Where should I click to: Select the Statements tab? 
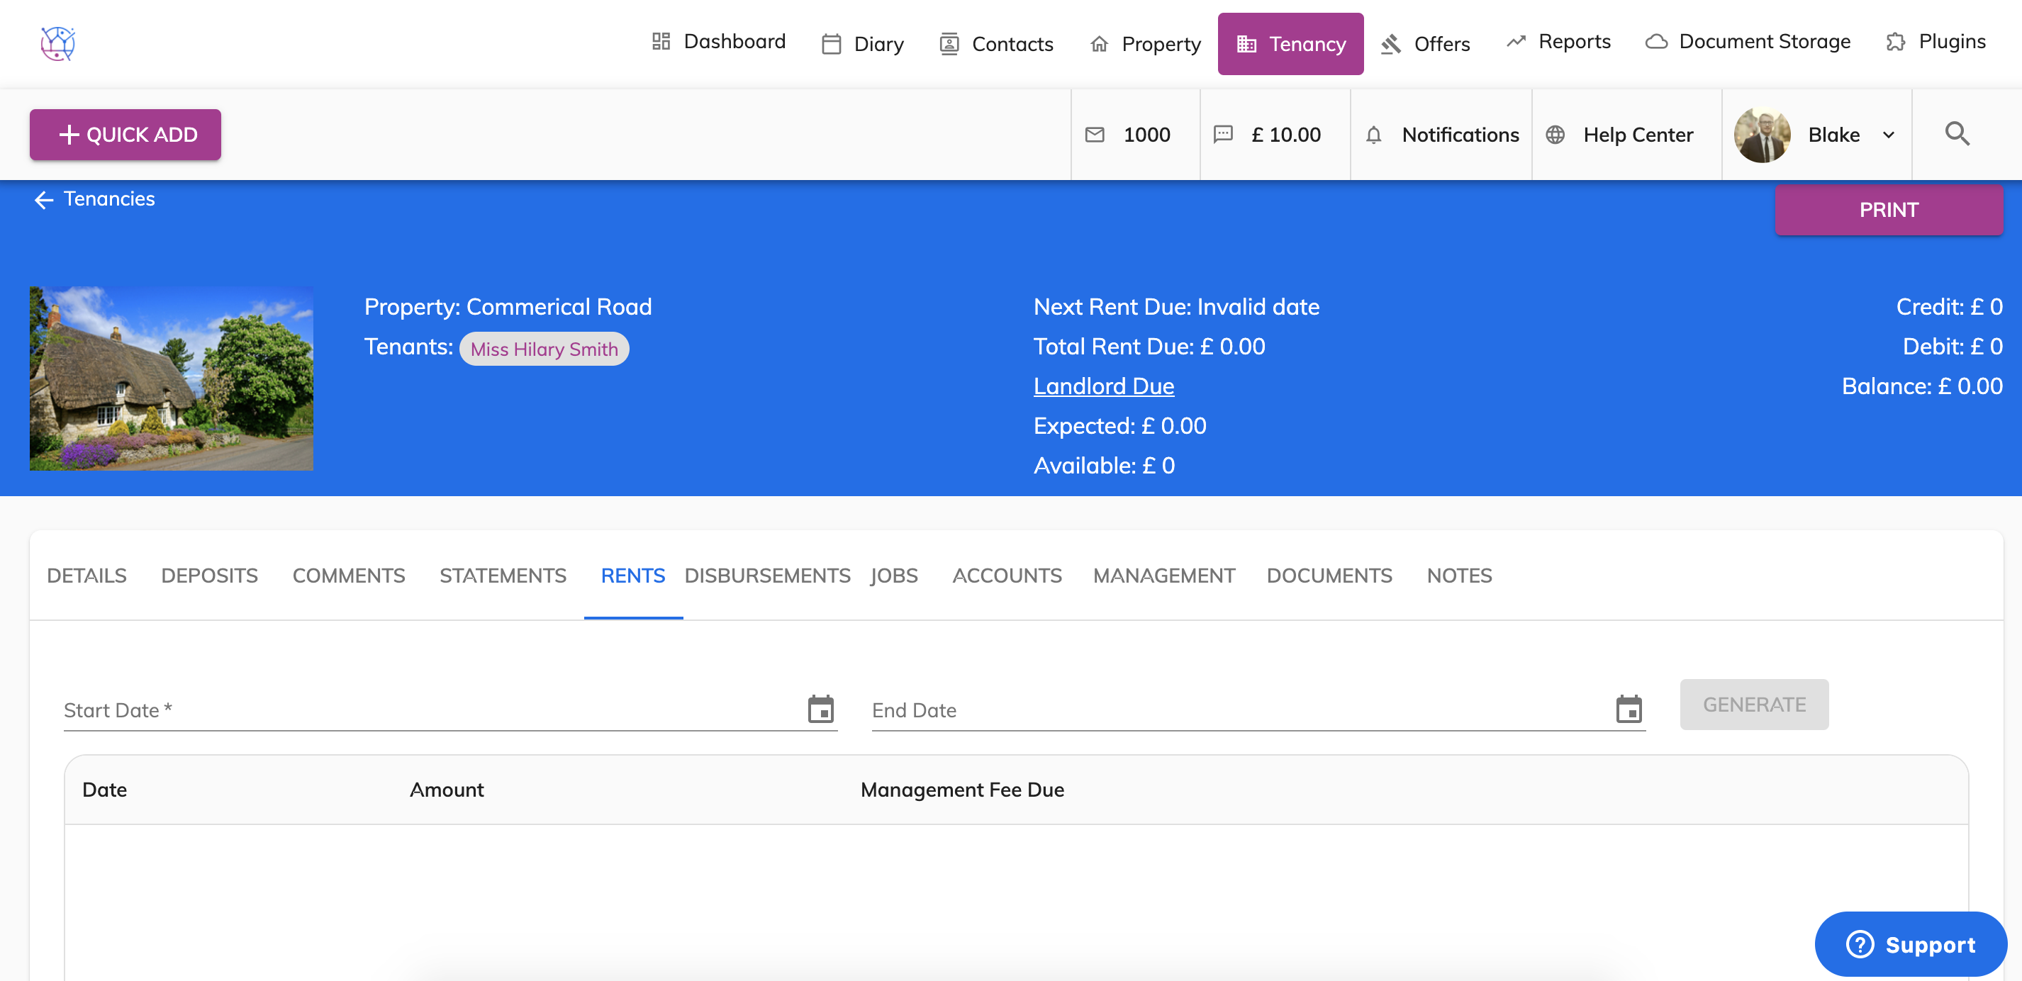click(503, 576)
